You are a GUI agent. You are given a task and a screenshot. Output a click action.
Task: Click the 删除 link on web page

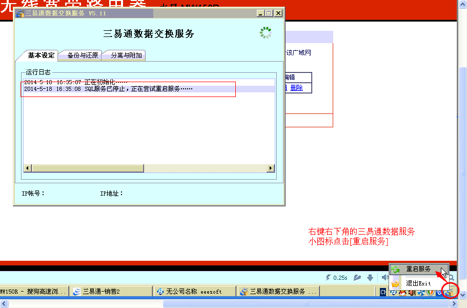click(296, 88)
